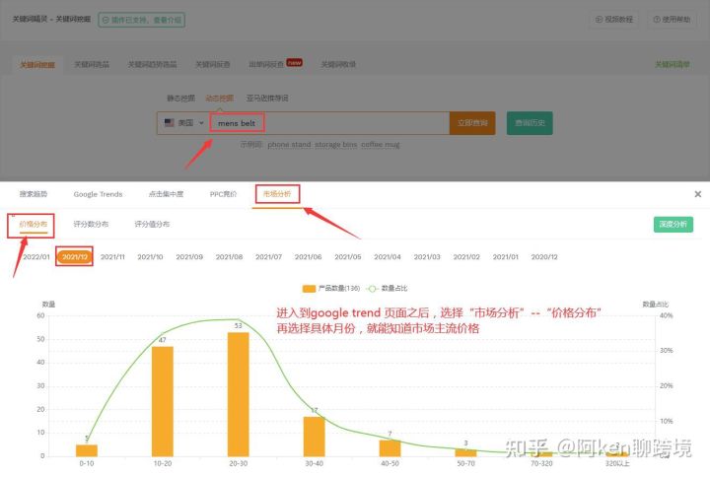The image size is (710, 477).
Task: Select month 2021/11
Action: coord(112,256)
